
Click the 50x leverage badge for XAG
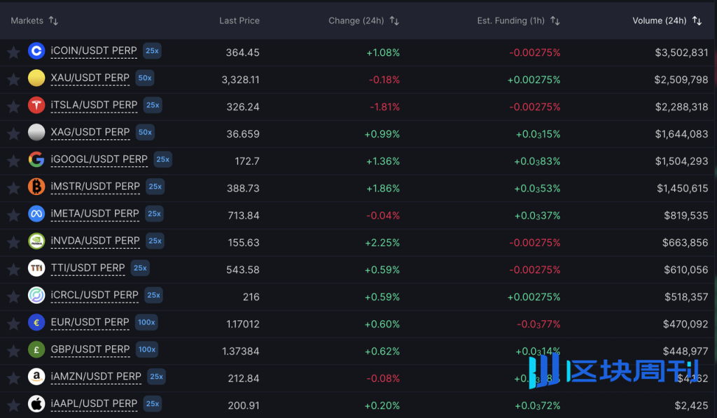pos(145,132)
